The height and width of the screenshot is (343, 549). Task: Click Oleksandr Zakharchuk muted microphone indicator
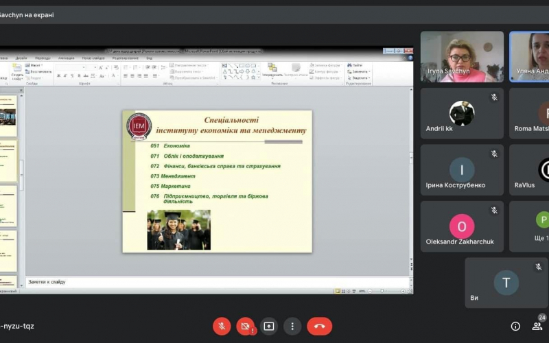click(x=494, y=211)
